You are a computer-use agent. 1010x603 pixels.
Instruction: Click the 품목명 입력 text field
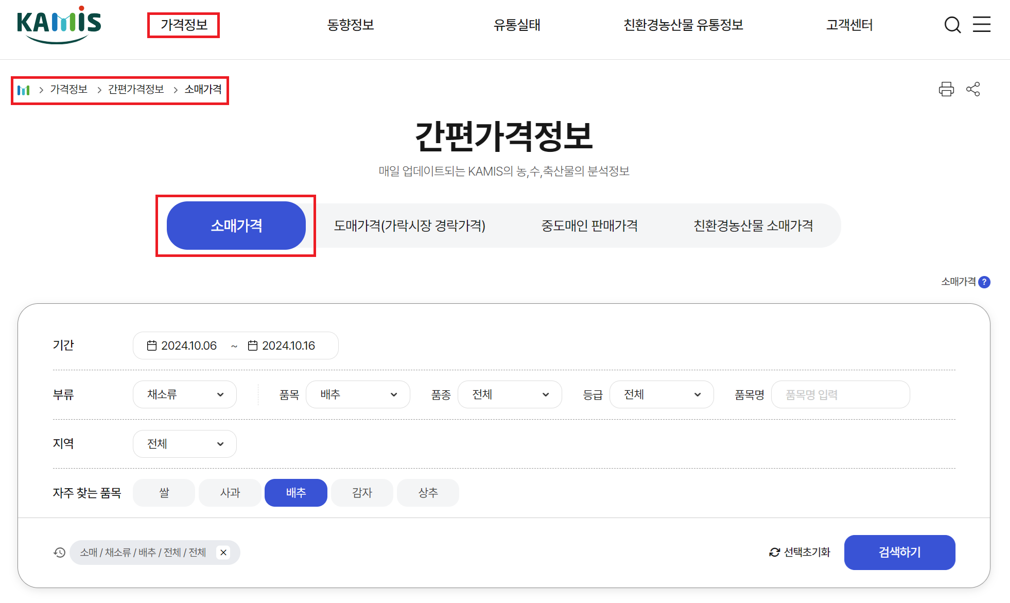click(x=840, y=394)
